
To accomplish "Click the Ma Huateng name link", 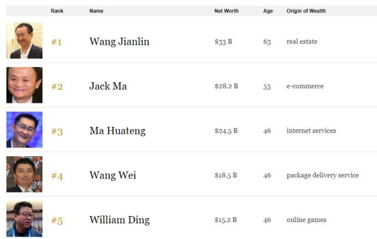I will point(117,130).
